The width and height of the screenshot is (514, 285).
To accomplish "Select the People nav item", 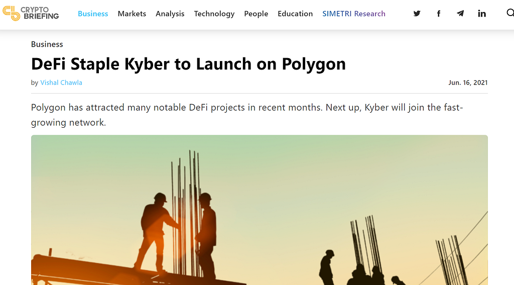I will click(x=256, y=14).
